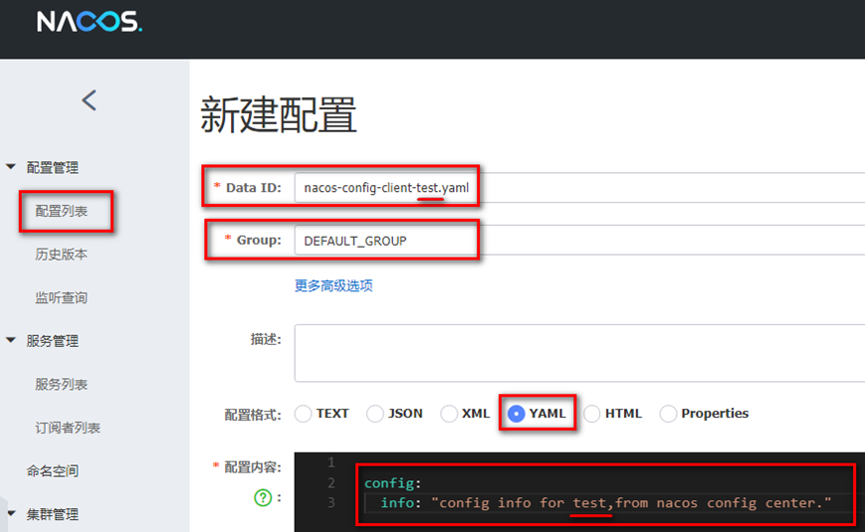
Task: Collapse the 服务管理 menu section
Action: (x=52, y=341)
